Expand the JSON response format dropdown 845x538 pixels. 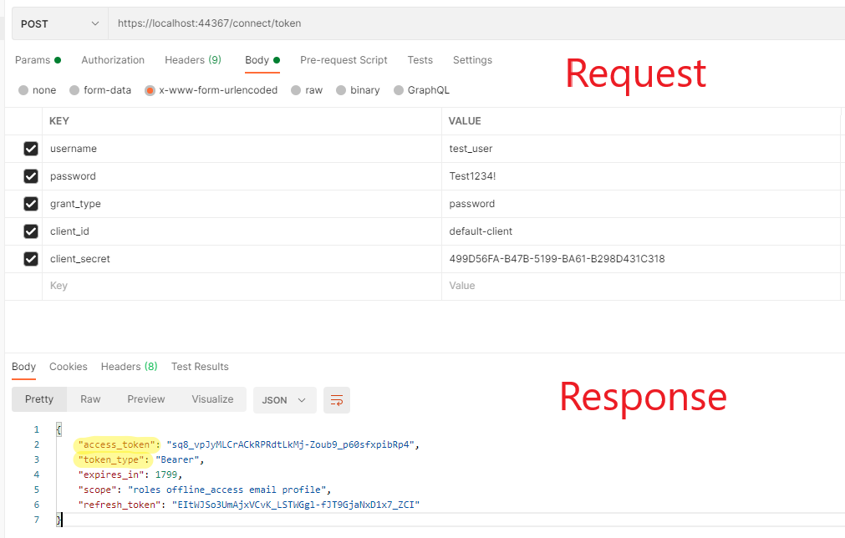click(284, 400)
